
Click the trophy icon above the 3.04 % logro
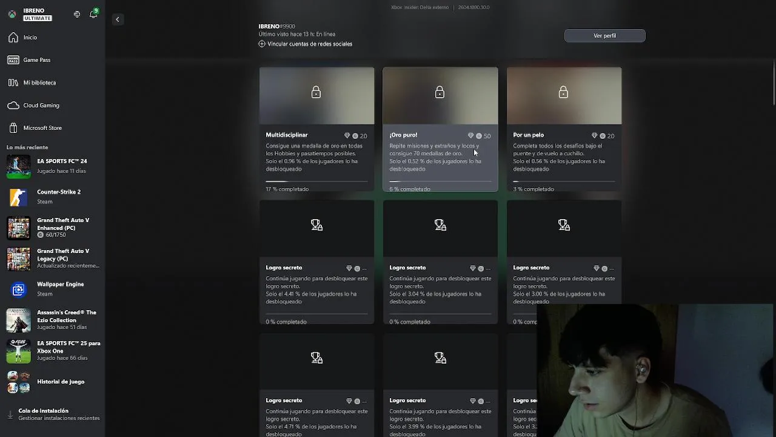440,225
